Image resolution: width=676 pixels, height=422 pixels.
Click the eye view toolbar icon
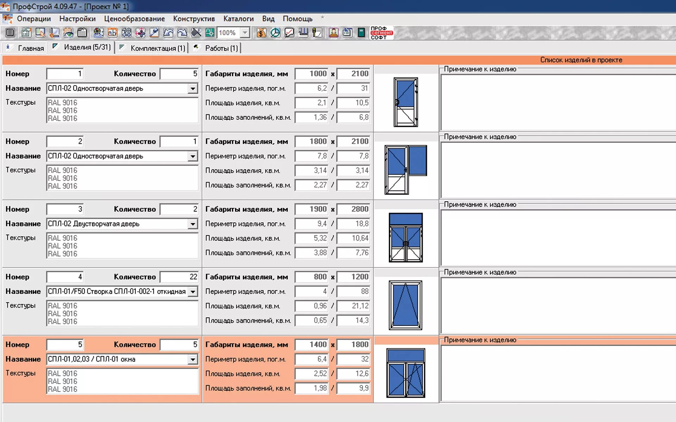pos(68,33)
